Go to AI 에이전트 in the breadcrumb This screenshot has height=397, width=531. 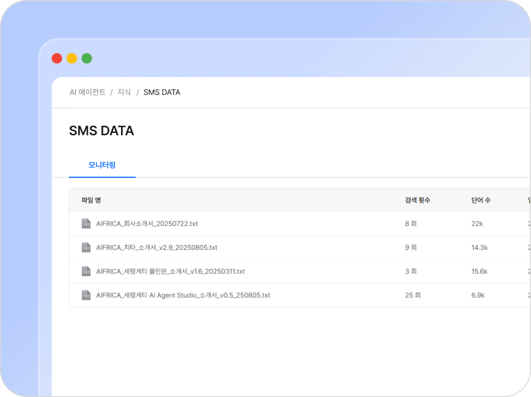[87, 92]
